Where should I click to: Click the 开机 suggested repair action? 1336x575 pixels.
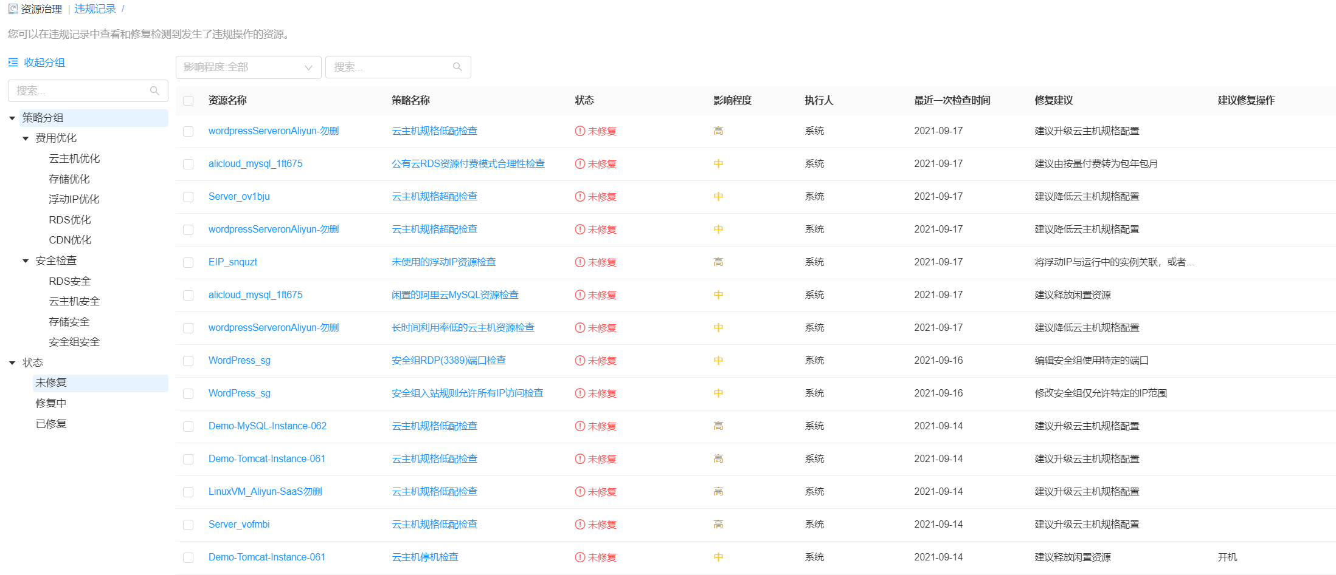pyautogui.click(x=1227, y=557)
